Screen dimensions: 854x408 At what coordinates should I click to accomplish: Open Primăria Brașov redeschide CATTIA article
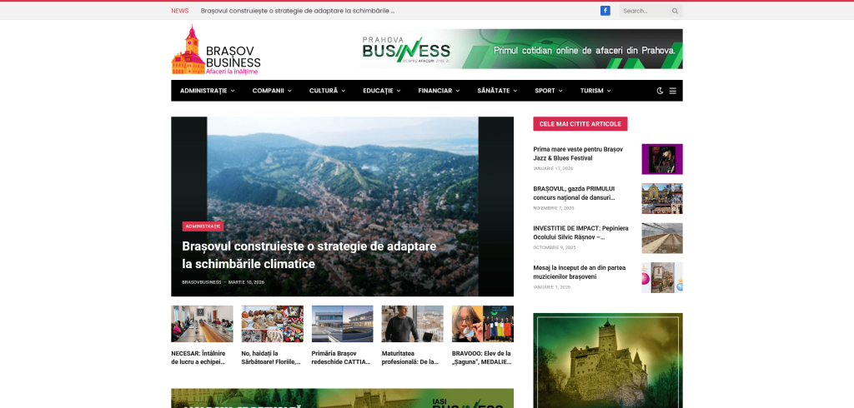tap(343, 357)
